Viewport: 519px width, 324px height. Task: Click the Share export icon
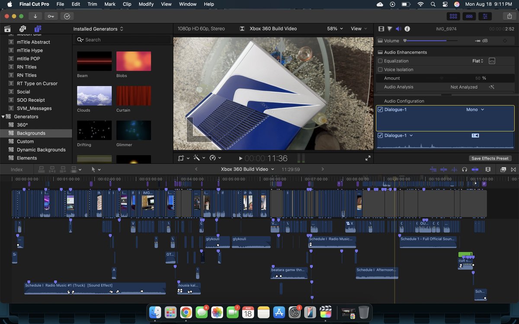[509, 16]
